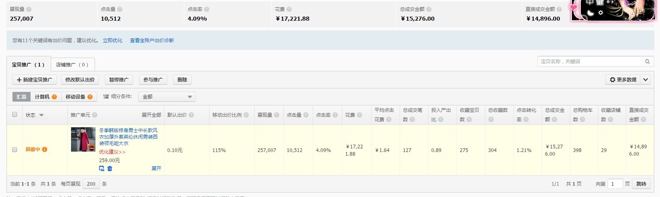This screenshot has width=660, height=197.
Task: Open help icon for 总购物车数 column header
Action: coord(583,120)
